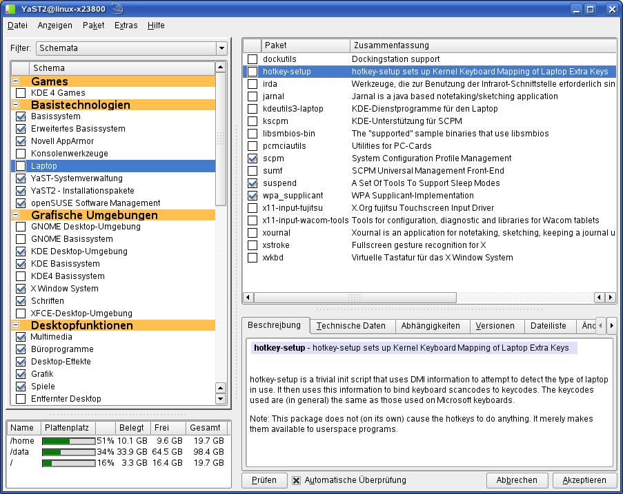Sort packages by the Paket column header
623x494 pixels.
(x=306, y=45)
